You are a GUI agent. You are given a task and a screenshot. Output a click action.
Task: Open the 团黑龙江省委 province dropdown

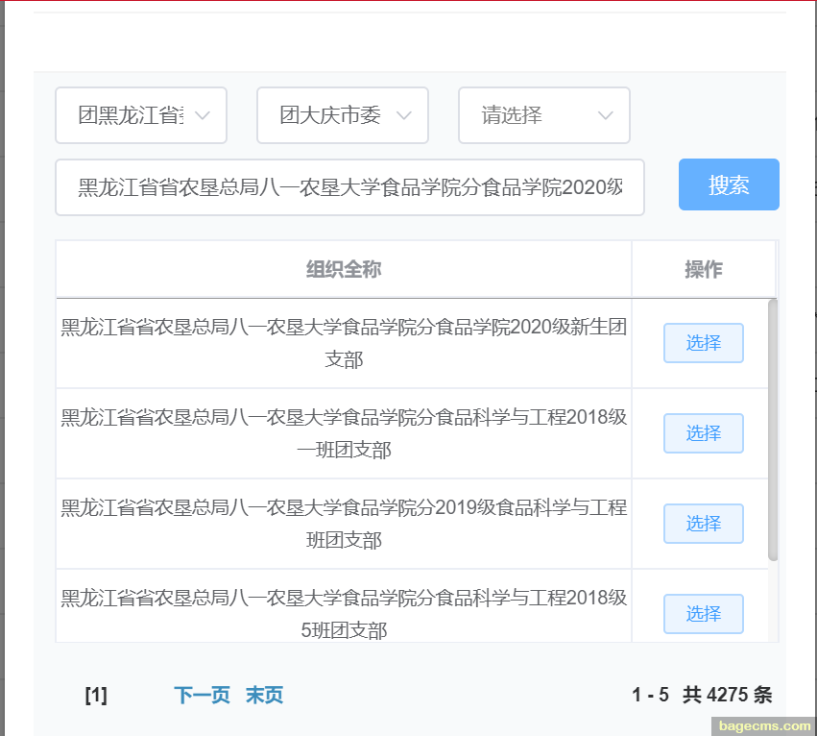(141, 115)
